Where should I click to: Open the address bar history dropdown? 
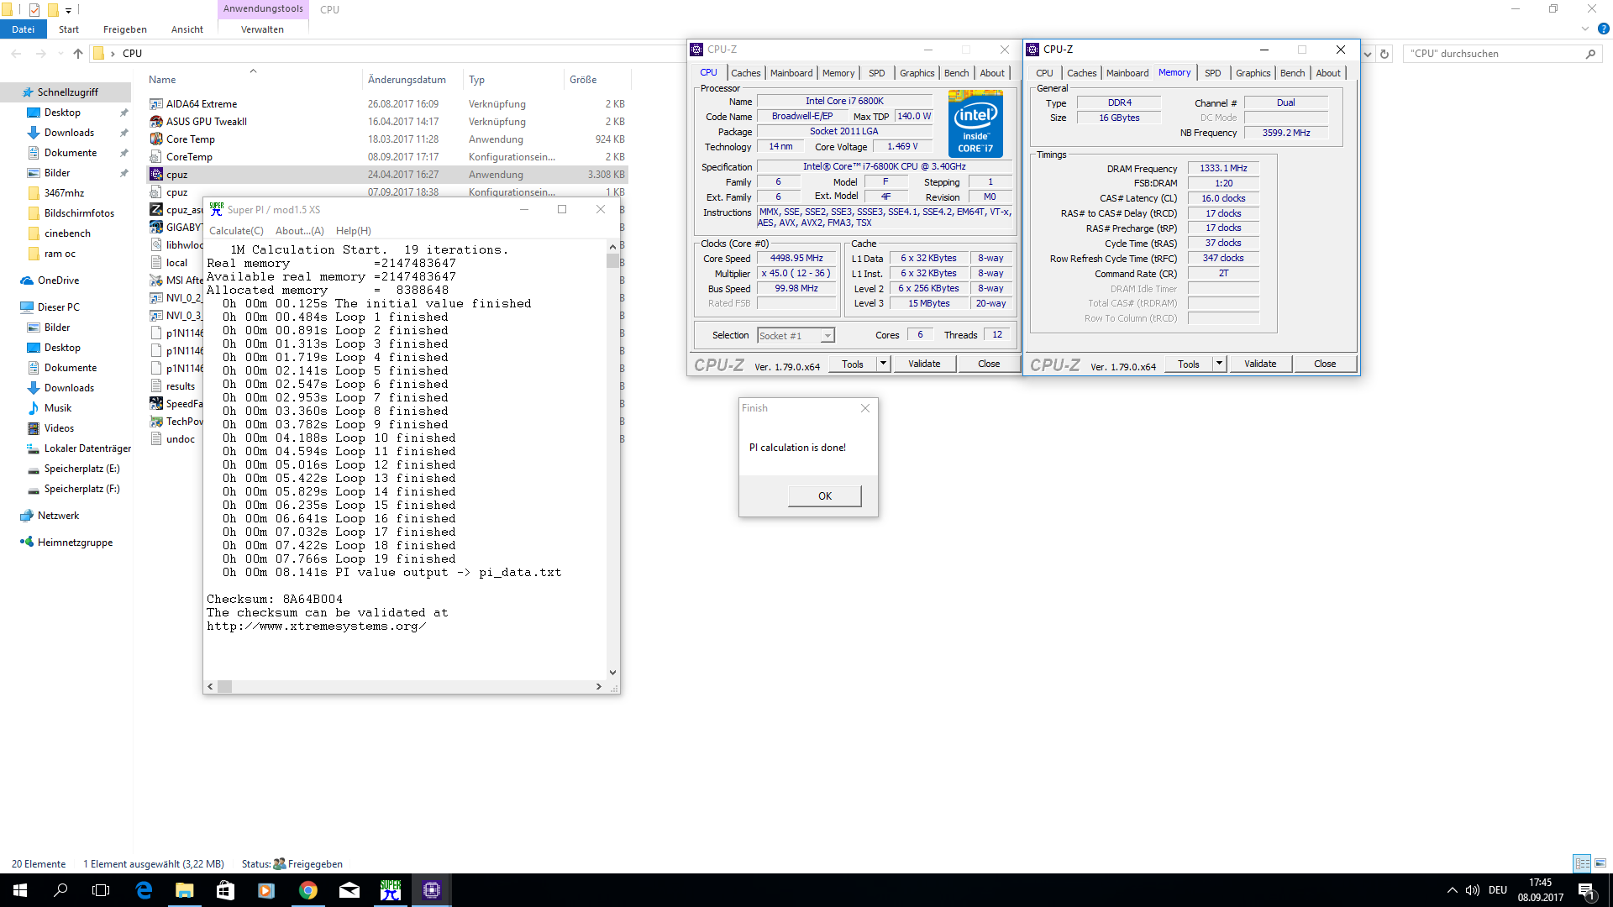(x=1368, y=54)
